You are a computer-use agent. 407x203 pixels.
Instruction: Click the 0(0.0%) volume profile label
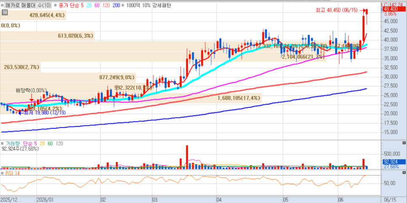coord(11,25)
